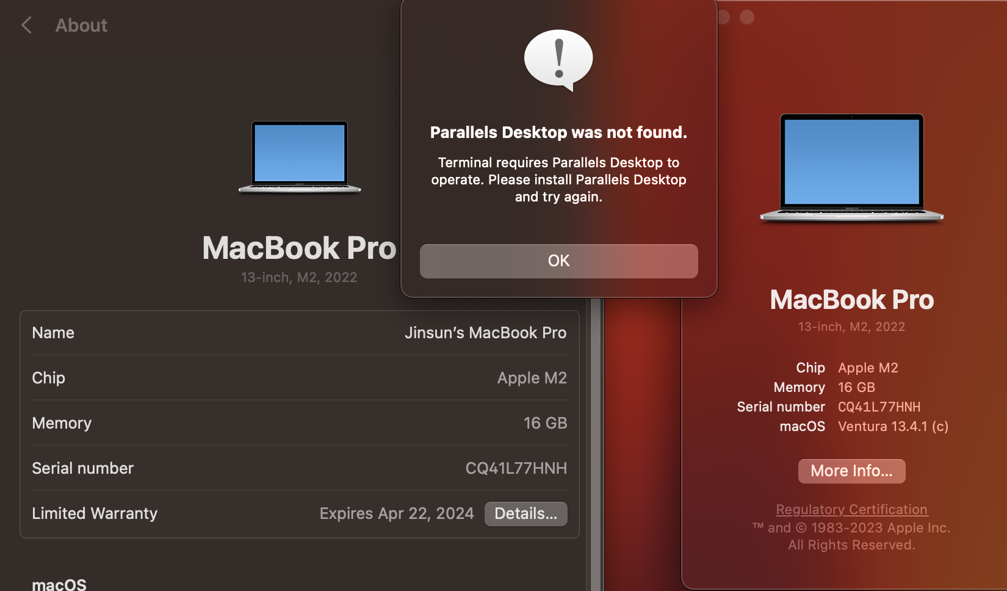The width and height of the screenshot is (1007, 591).
Task: Click the 'Chip' label in About This Mac
Action: (810, 368)
